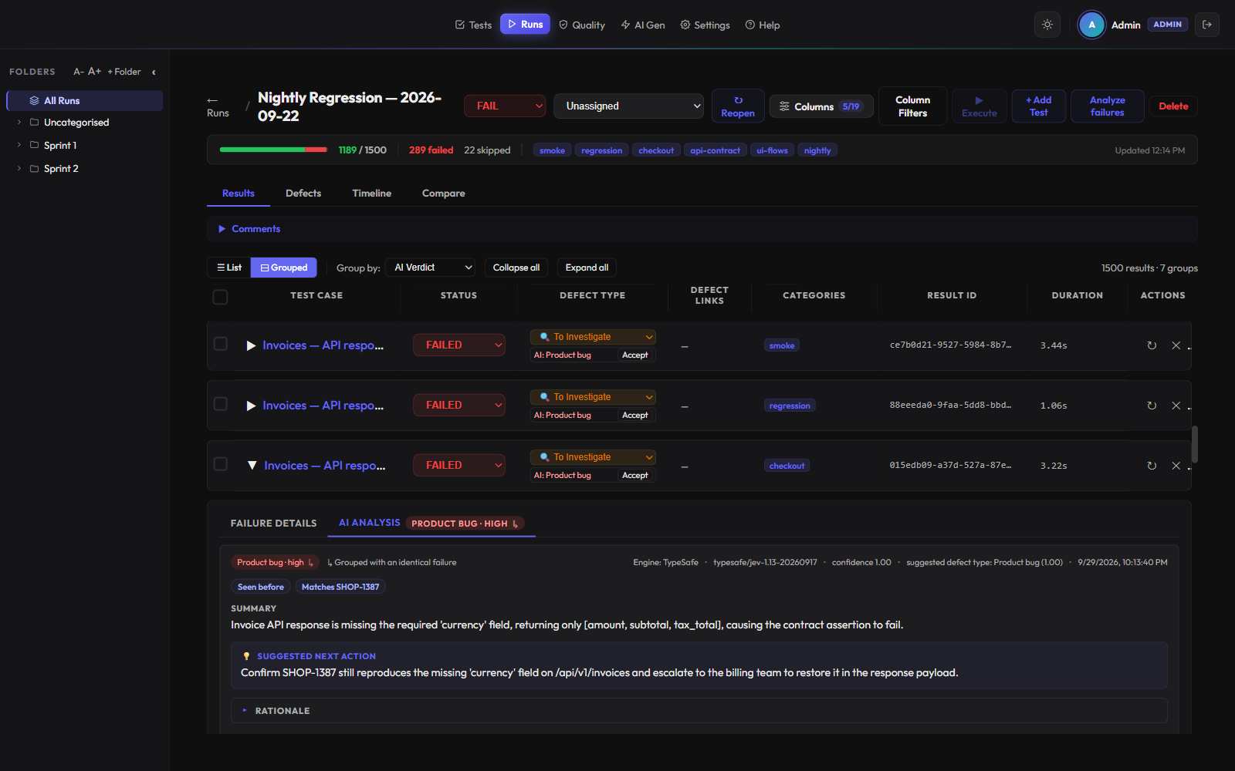Collapse the folders sidebar chevron

[x=154, y=72]
